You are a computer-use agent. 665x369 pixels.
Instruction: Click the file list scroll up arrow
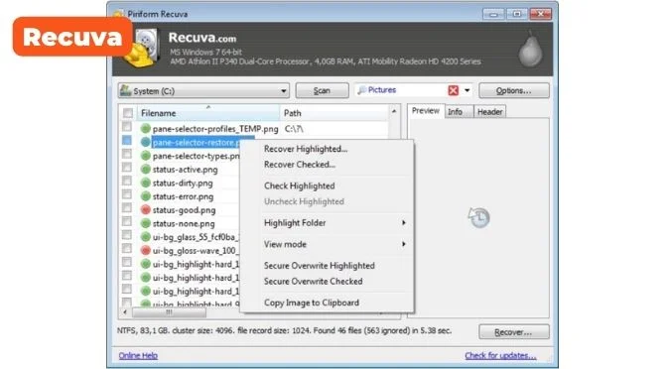click(x=394, y=111)
